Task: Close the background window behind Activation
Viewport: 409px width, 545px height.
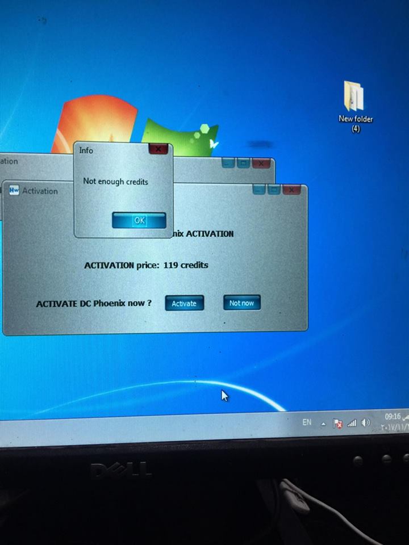Action: pos(261,163)
